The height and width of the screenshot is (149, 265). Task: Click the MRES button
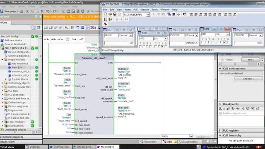(251, 60)
